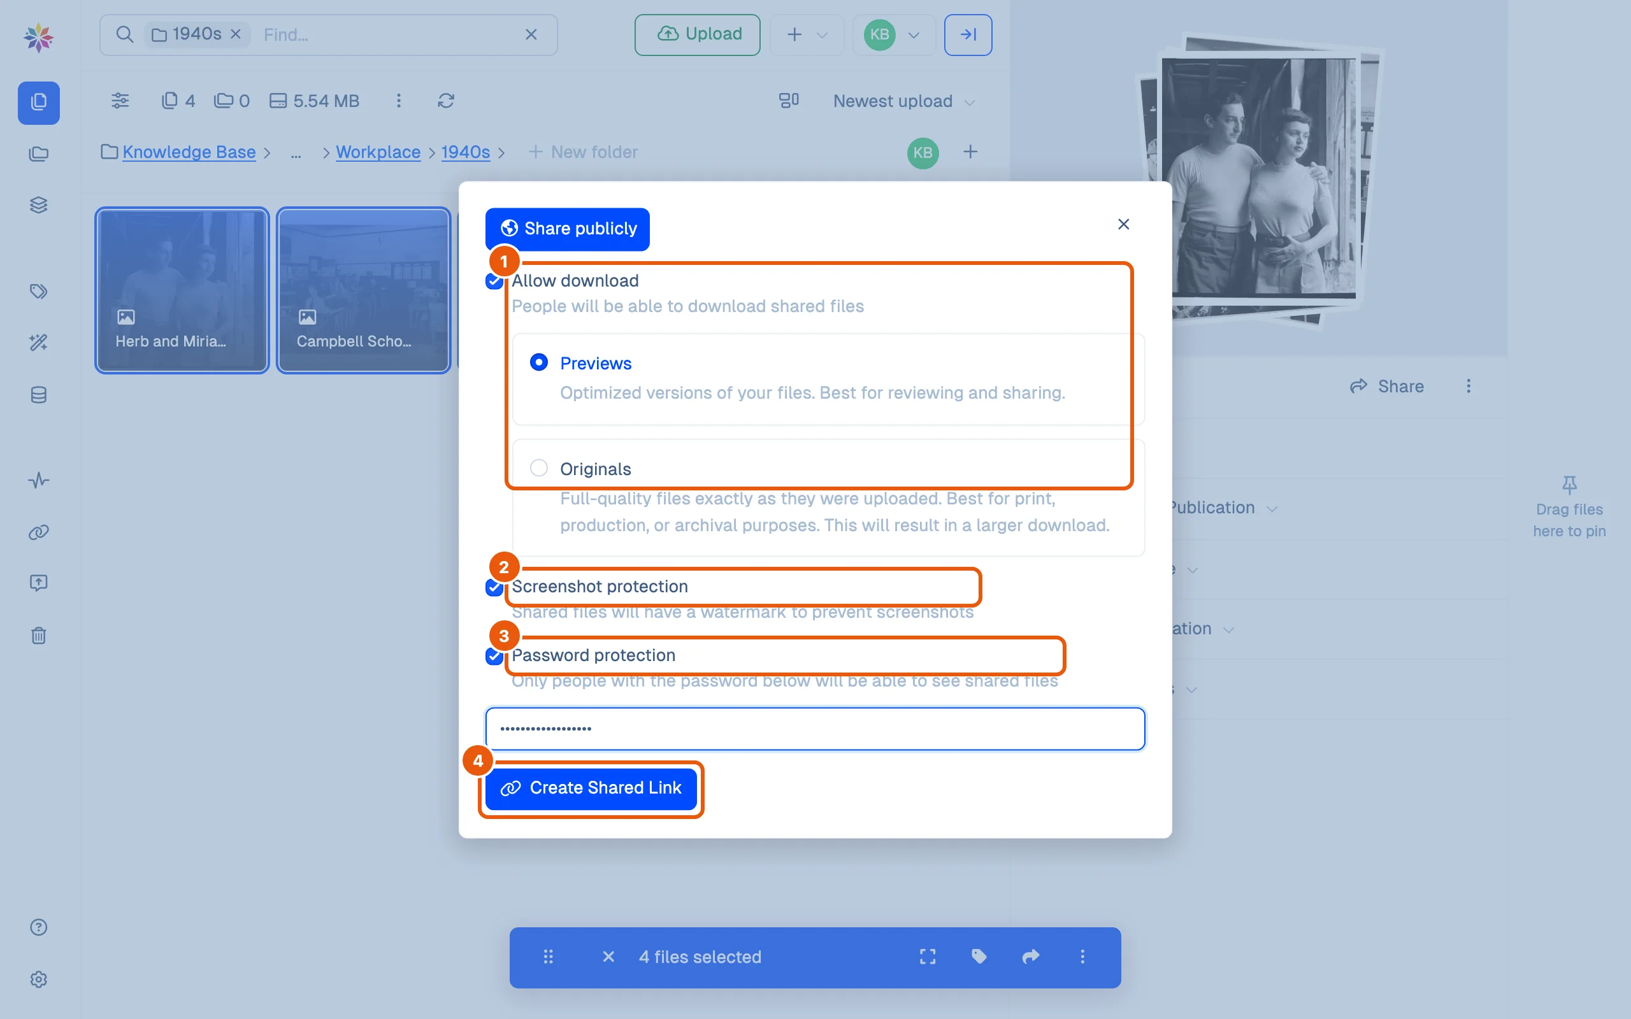Go to the Workplace breadcrumb
The height and width of the screenshot is (1019, 1631).
coord(378,152)
